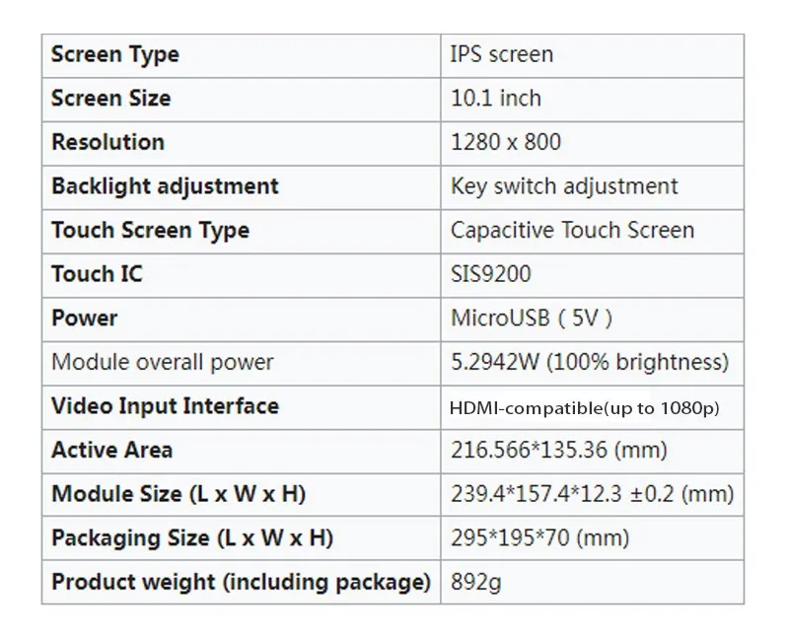
Task: Click the "Backlight adjustment" label
Action: point(165,186)
